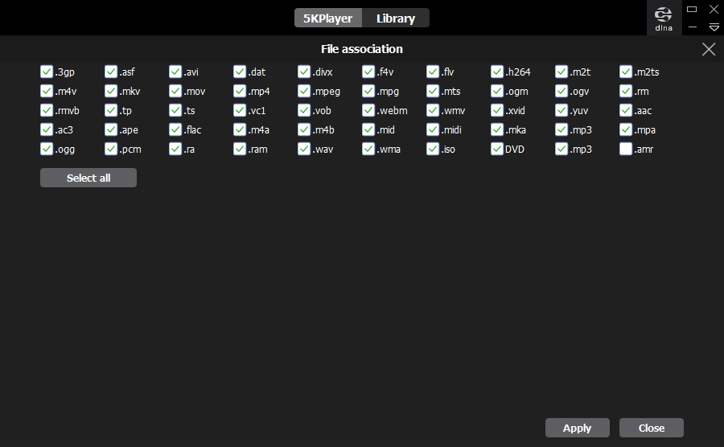Disable the .vc1 association
Image resolution: width=724 pixels, height=447 pixels.
point(240,110)
